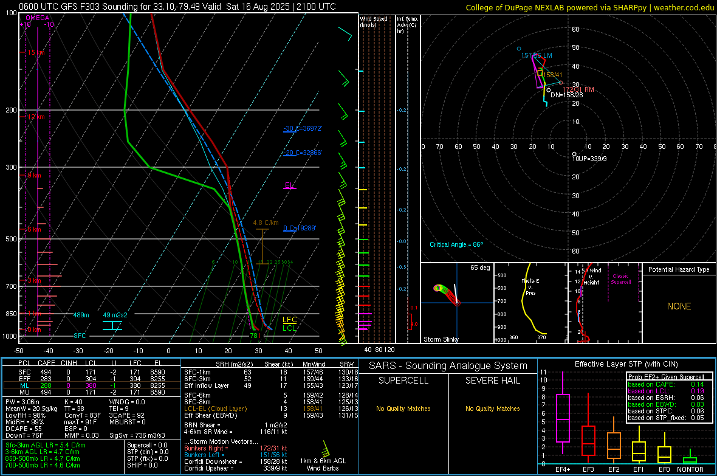
Task: Click the Bunkers Left storm motion
Action: point(236,455)
